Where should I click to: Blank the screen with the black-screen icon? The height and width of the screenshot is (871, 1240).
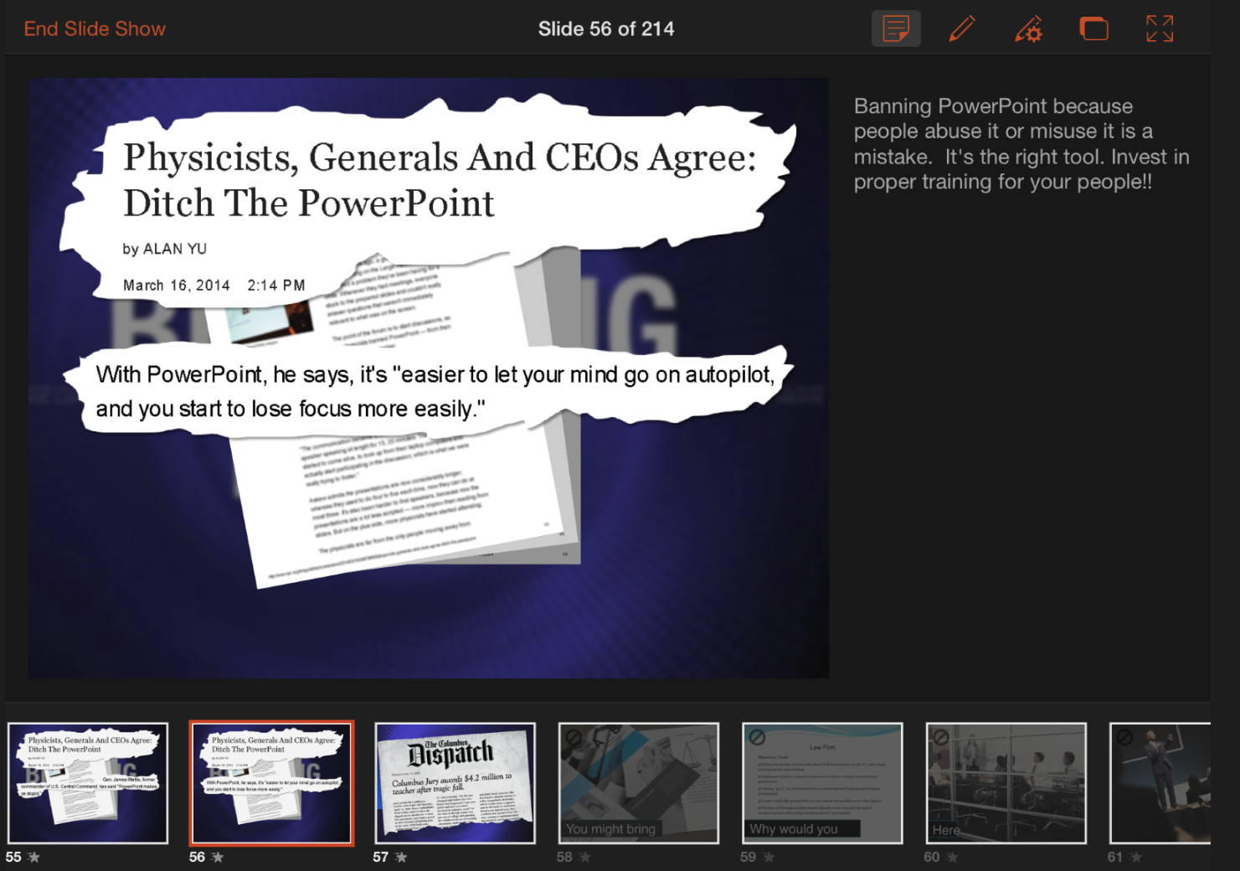point(1093,28)
